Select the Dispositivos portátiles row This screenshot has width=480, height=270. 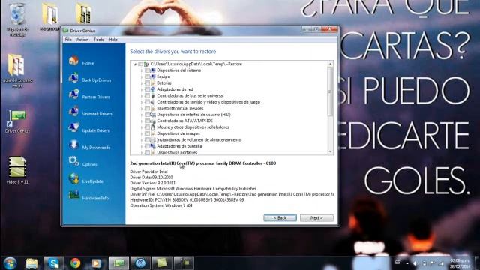tap(177, 152)
